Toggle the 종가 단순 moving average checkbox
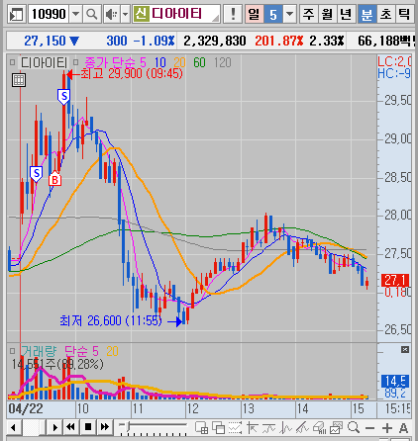The width and height of the screenshot is (418, 441). [x=76, y=62]
